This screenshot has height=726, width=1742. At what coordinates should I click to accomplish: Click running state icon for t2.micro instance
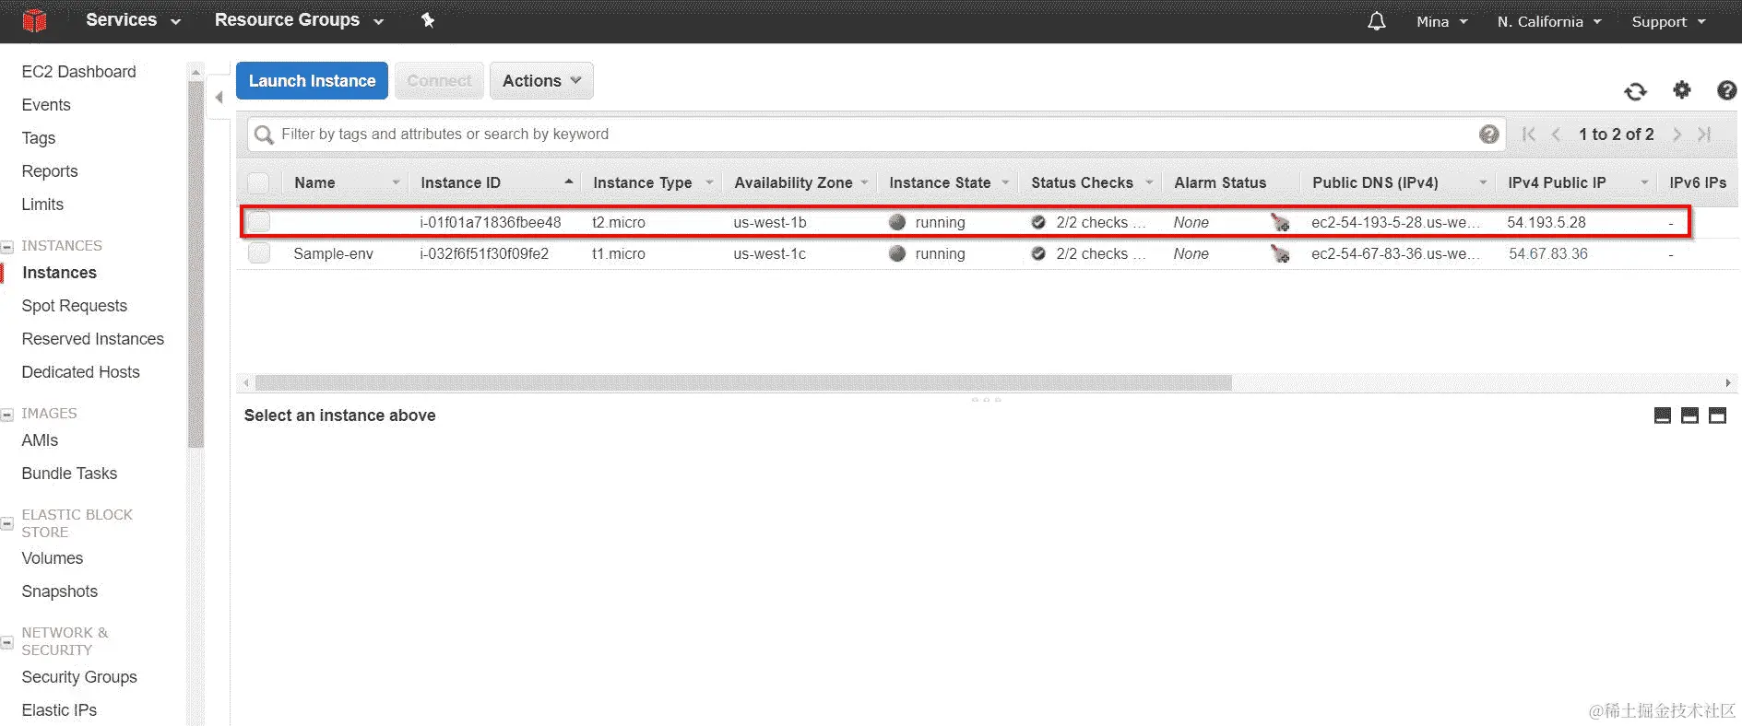[x=897, y=222]
